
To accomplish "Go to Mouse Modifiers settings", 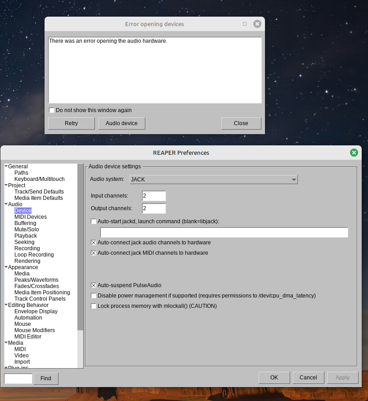I will 34,330.
